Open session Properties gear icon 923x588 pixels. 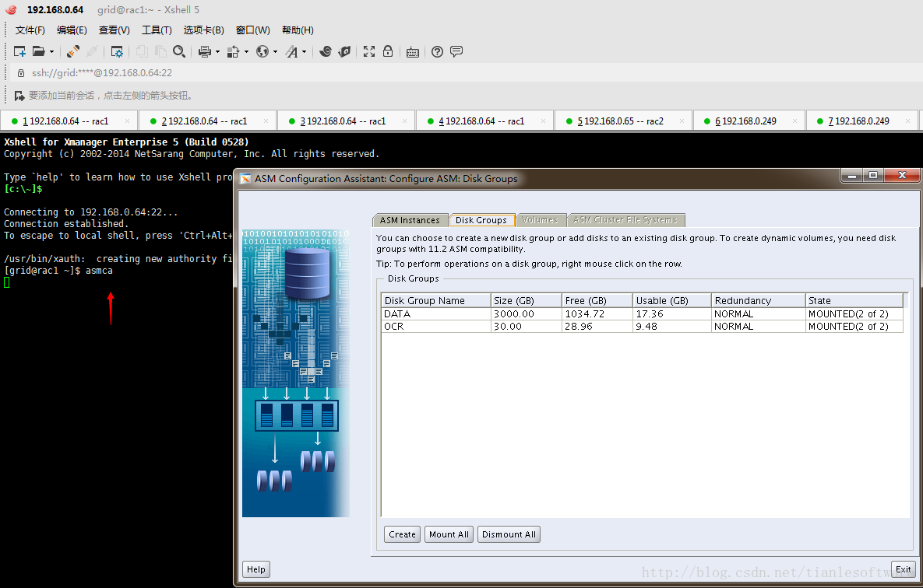(x=117, y=52)
